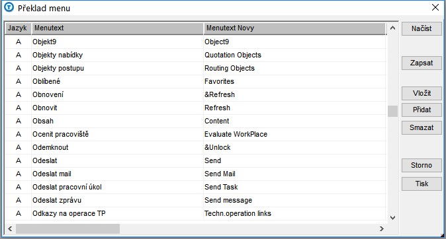Screen dimensions: 446x239
Task: Click language code A in Oblíbené row
Action: point(19,81)
